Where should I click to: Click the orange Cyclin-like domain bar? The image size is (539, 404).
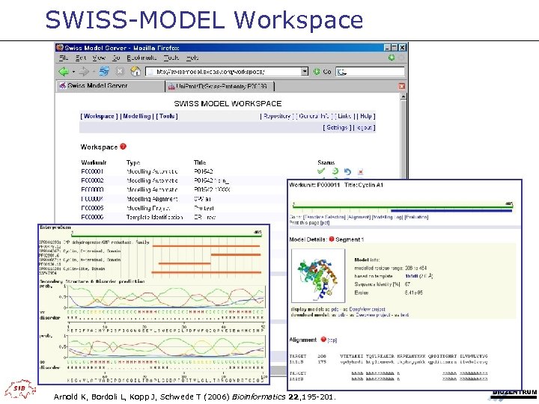click(x=207, y=272)
